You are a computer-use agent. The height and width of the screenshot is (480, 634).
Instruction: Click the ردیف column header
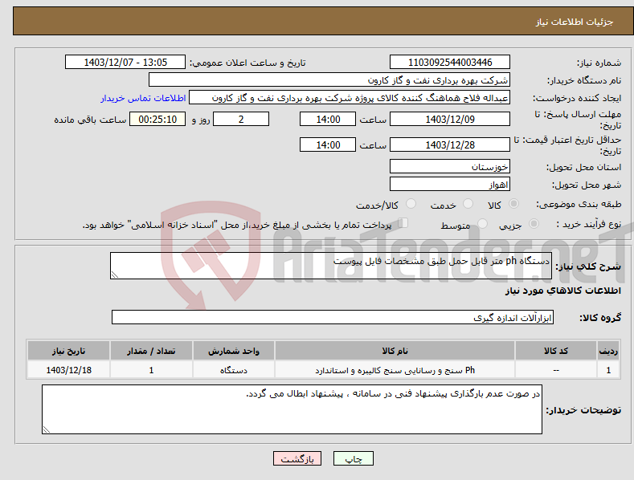pyautogui.click(x=608, y=351)
